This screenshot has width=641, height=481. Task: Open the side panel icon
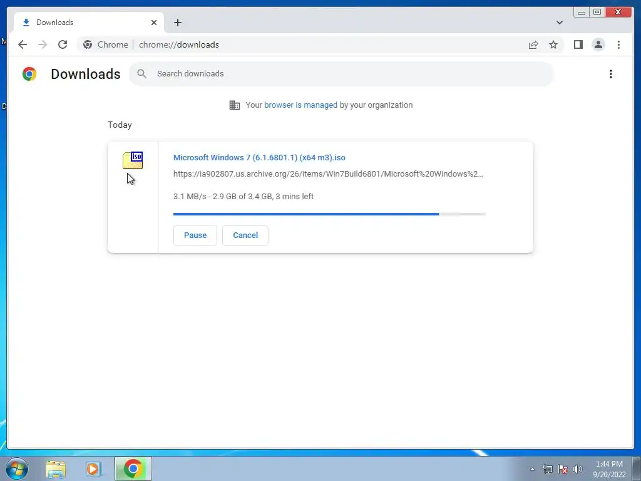tap(578, 44)
